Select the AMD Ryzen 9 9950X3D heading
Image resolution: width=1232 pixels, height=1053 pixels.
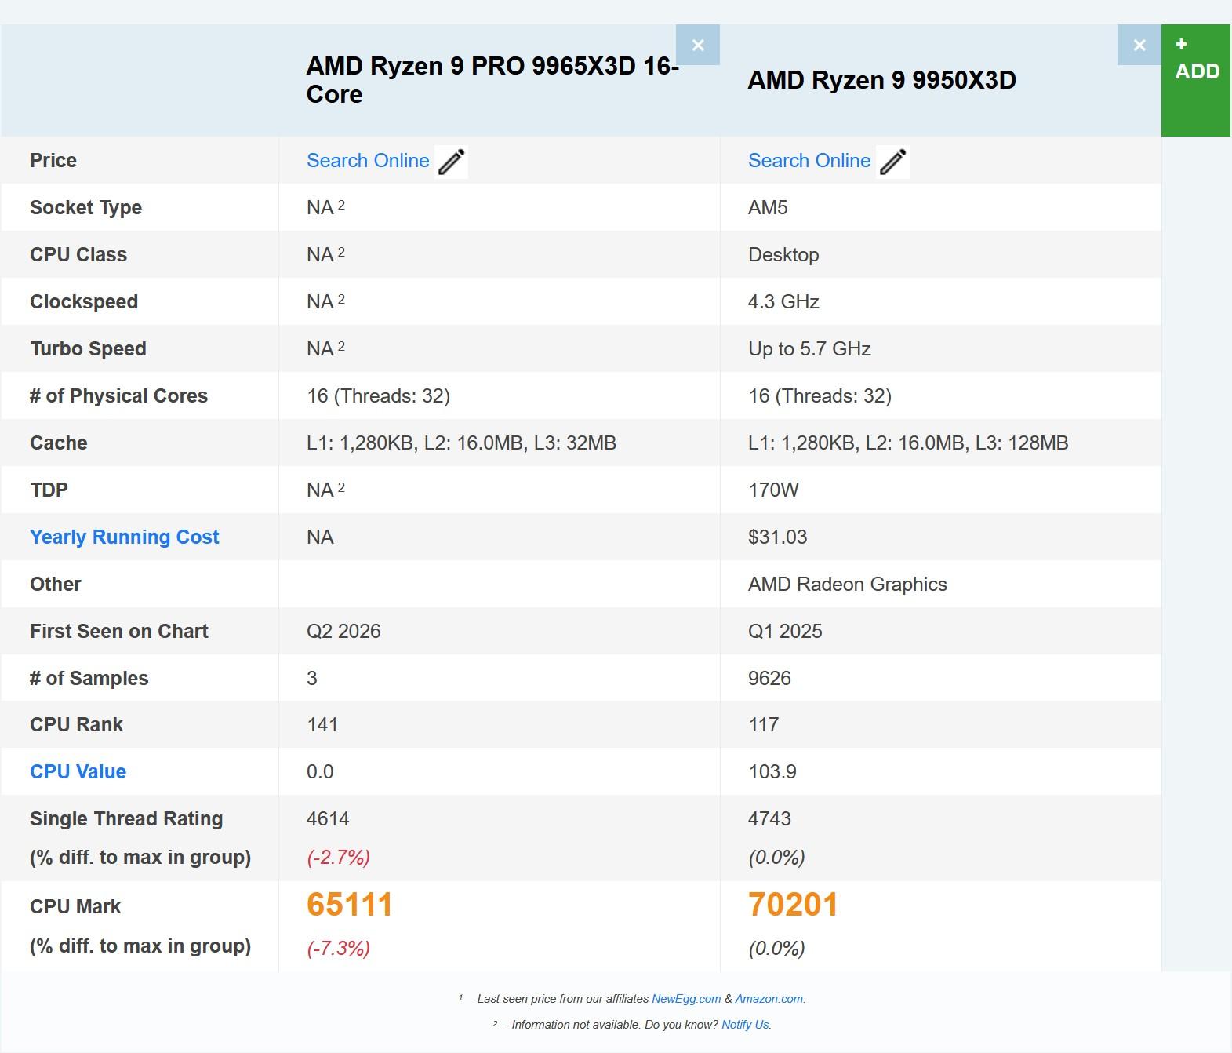[x=882, y=80]
